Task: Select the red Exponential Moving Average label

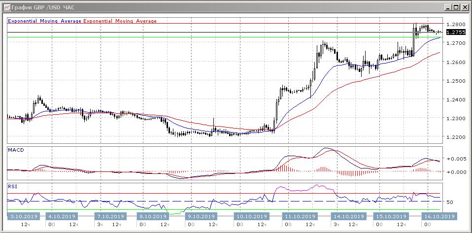Action: 120,21
